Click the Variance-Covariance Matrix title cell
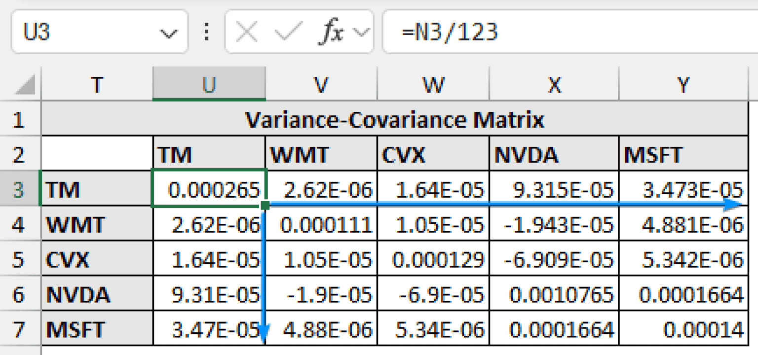758x355 pixels. (394, 120)
